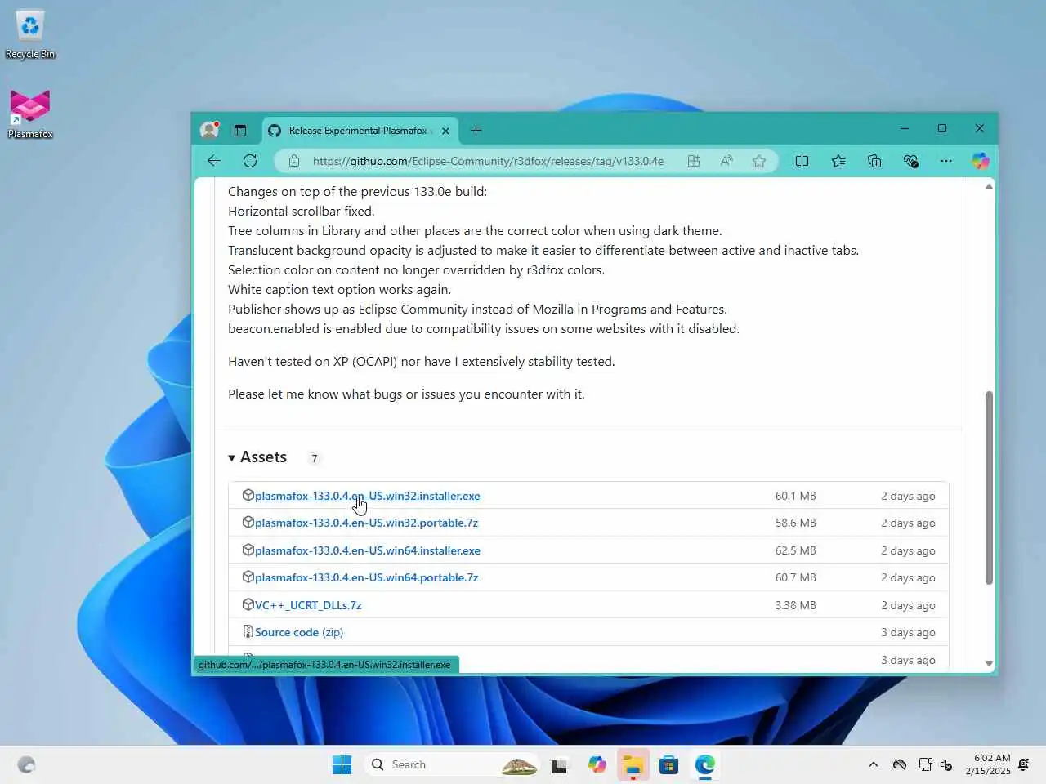
Task: Download plasmafox win32.portable.7z
Action: point(366,523)
